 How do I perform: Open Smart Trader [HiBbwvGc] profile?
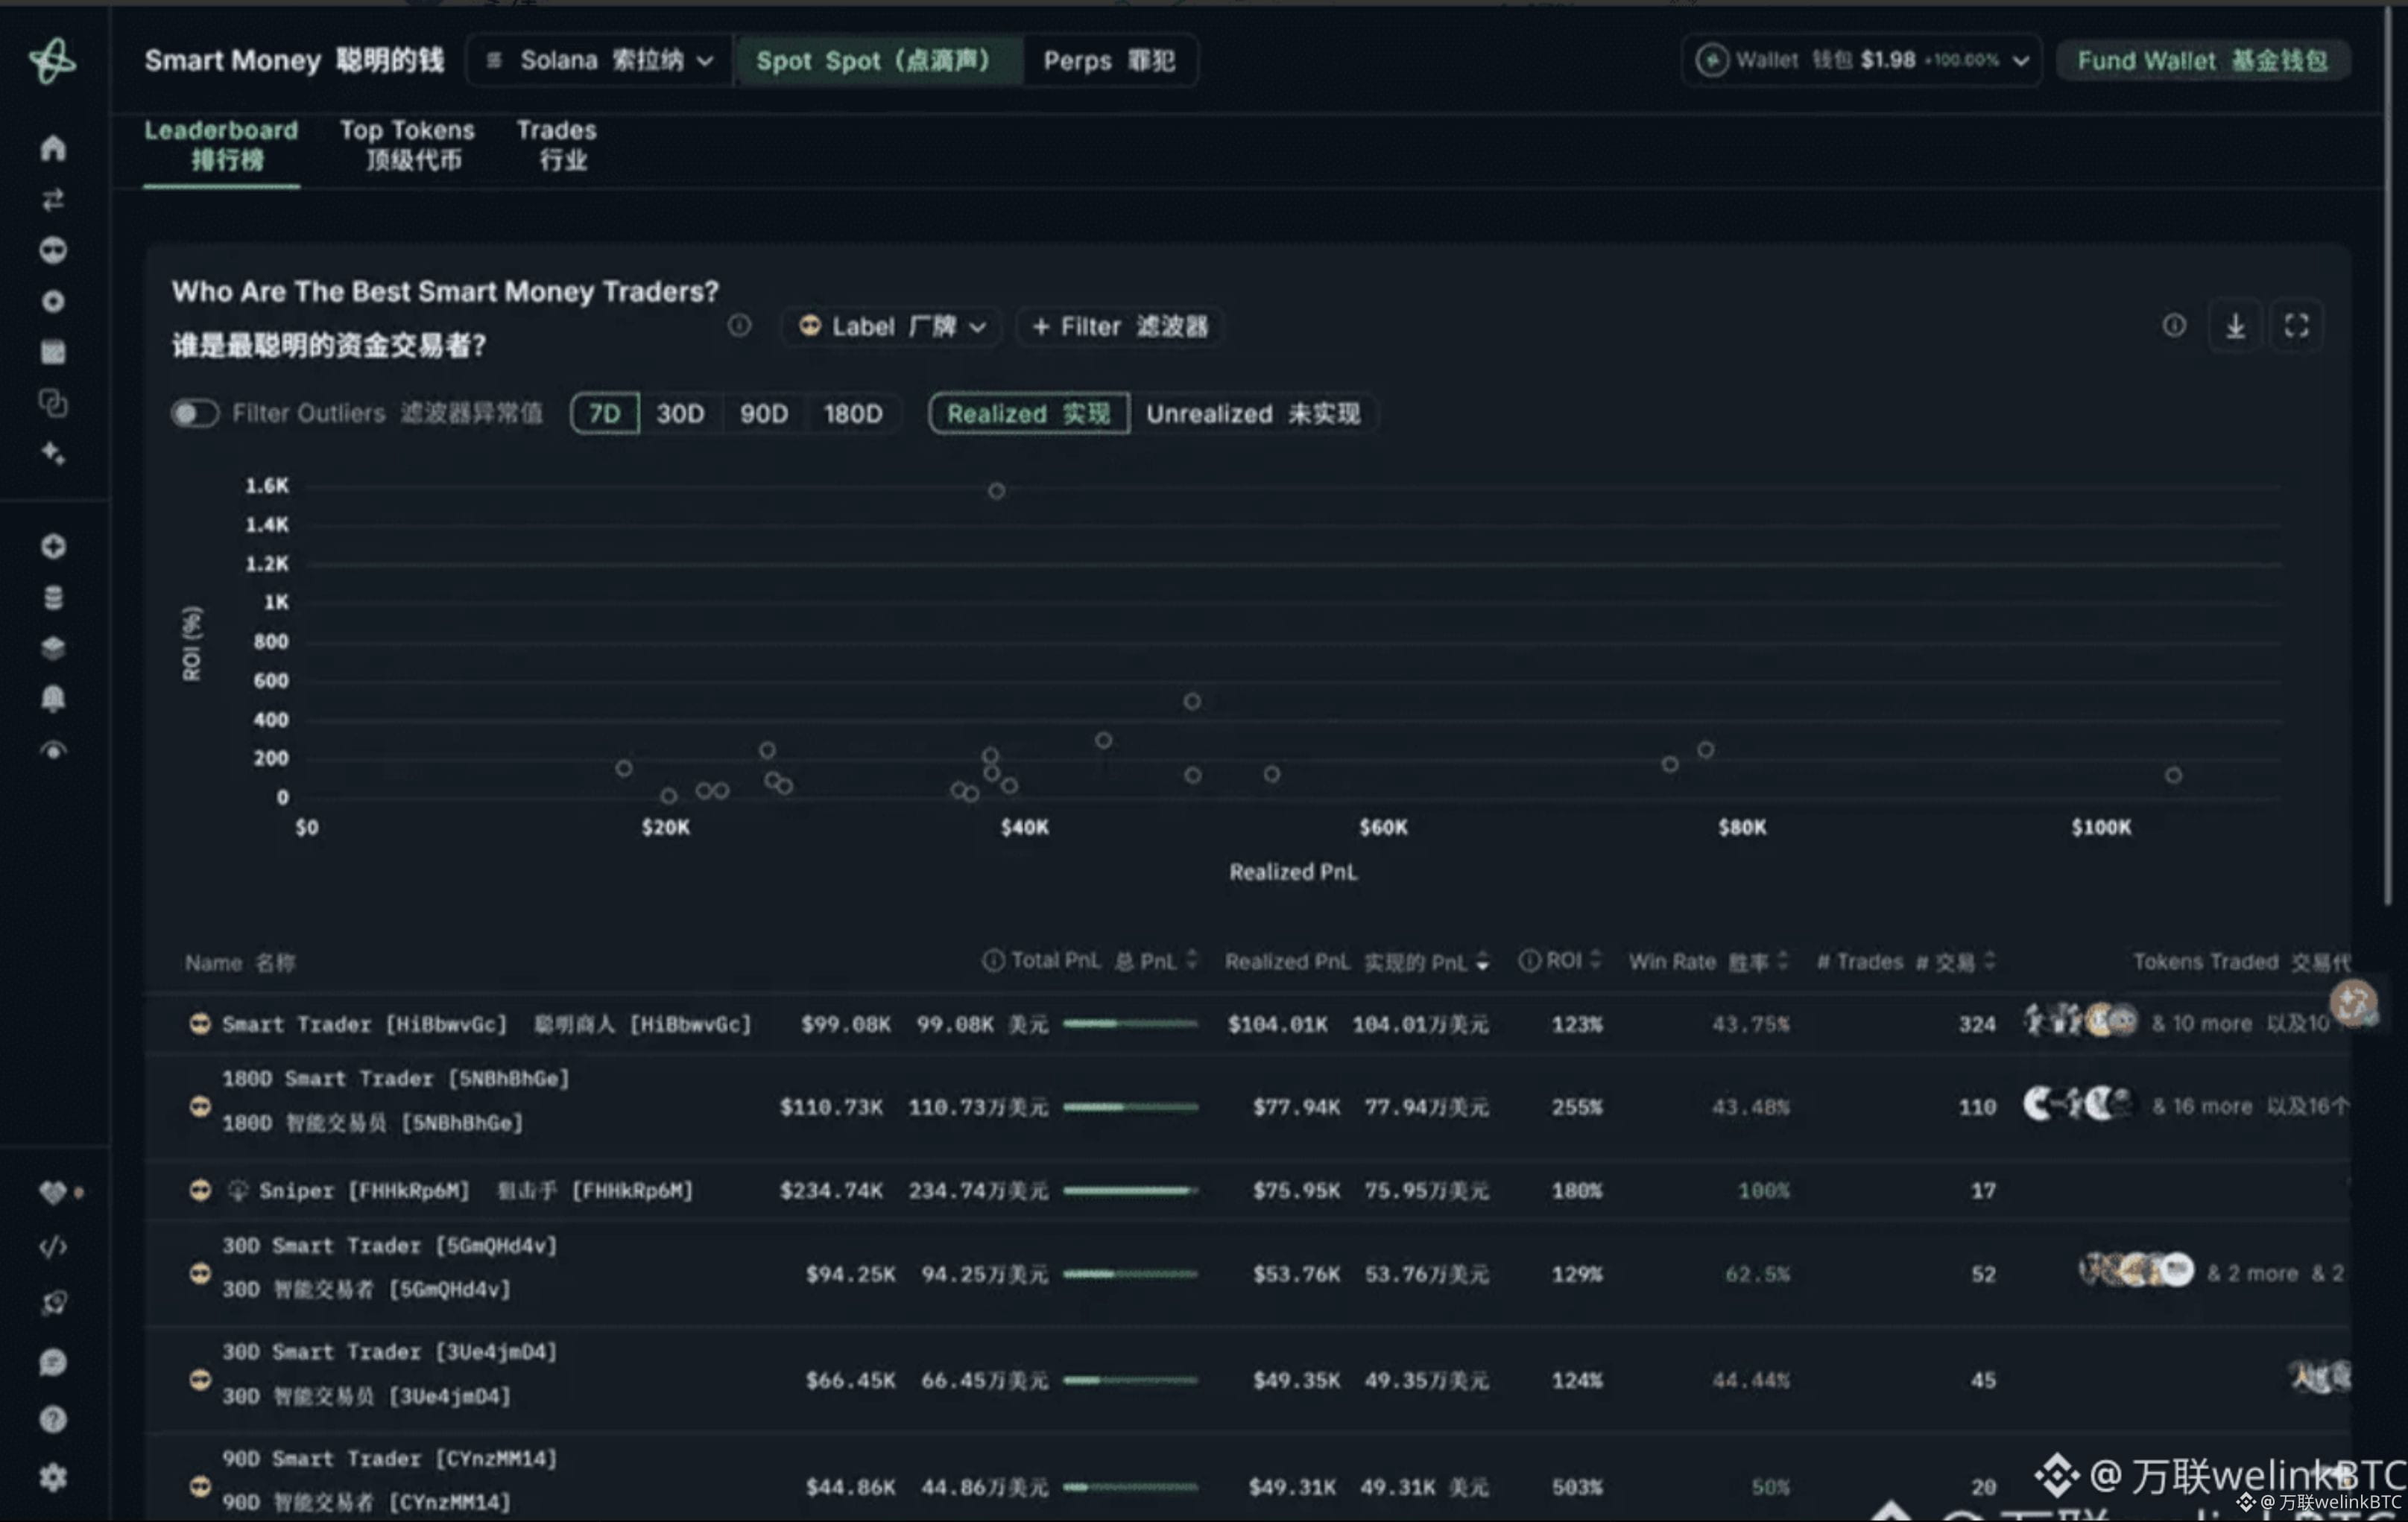coord(364,1024)
